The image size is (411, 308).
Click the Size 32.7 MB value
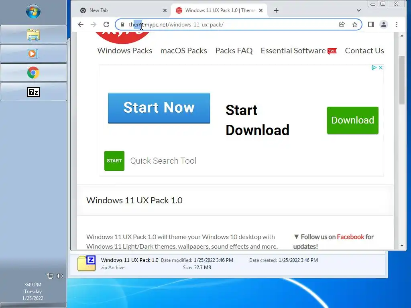202,267
